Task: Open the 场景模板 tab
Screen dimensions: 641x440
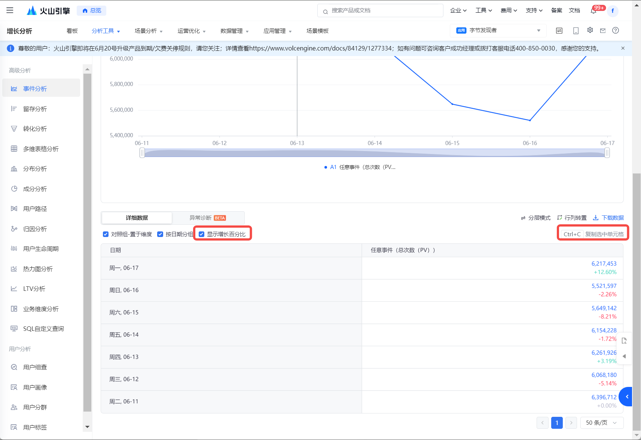Action: click(x=317, y=31)
